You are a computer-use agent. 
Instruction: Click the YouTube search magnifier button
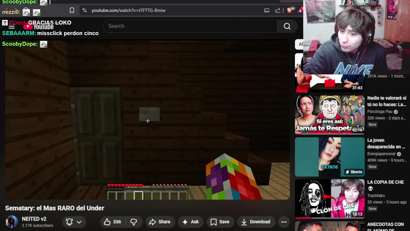(287, 26)
